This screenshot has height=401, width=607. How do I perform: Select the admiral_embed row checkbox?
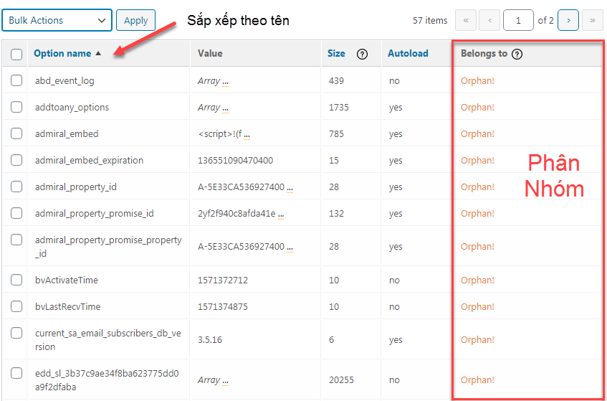click(x=16, y=133)
